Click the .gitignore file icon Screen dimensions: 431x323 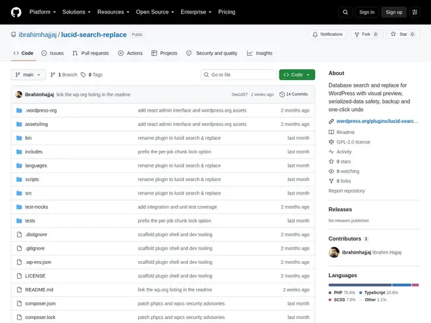pyautogui.click(x=19, y=248)
